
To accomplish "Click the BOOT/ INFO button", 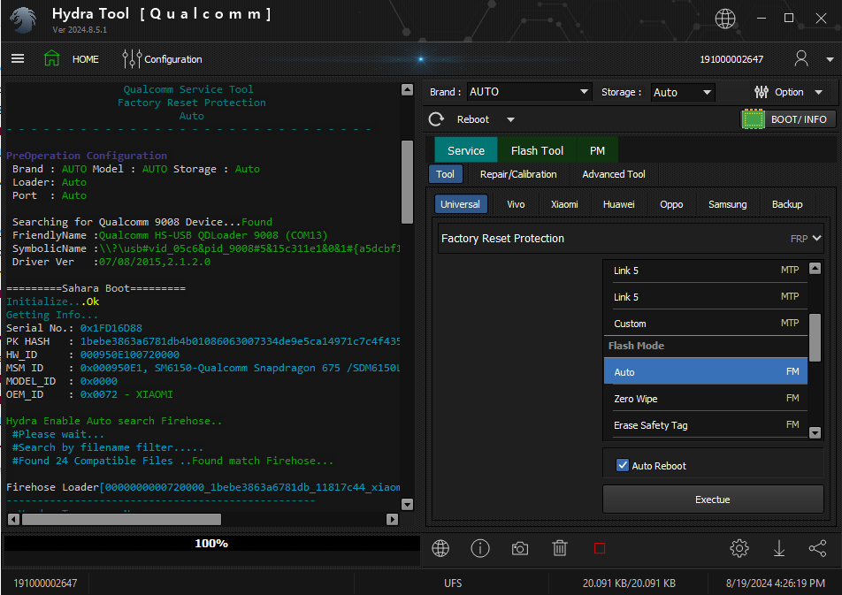I will [x=788, y=119].
